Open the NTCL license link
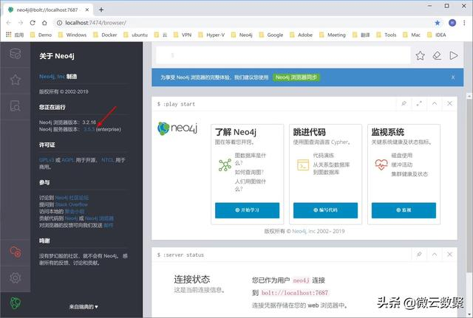 pos(108,160)
